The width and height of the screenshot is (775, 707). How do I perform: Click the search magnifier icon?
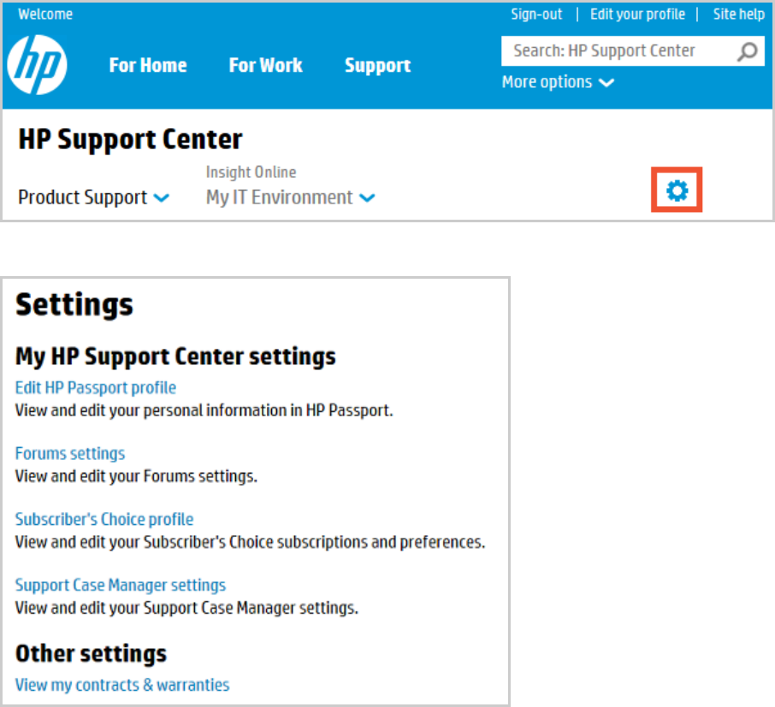(747, 51)
